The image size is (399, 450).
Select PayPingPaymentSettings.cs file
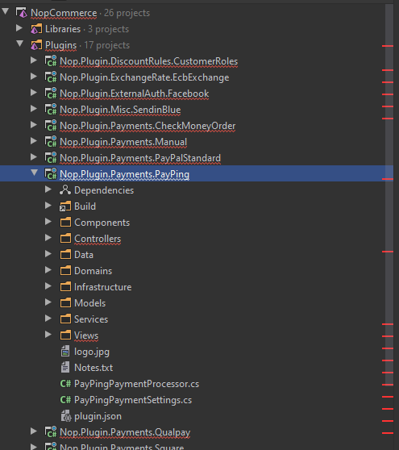(x=133, y=400)
